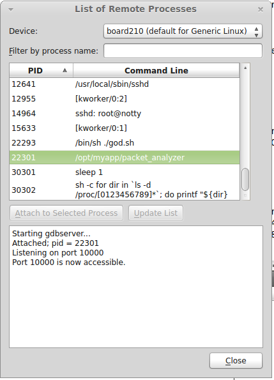Click the process list scrollbar up arrow

coord(245,68)
